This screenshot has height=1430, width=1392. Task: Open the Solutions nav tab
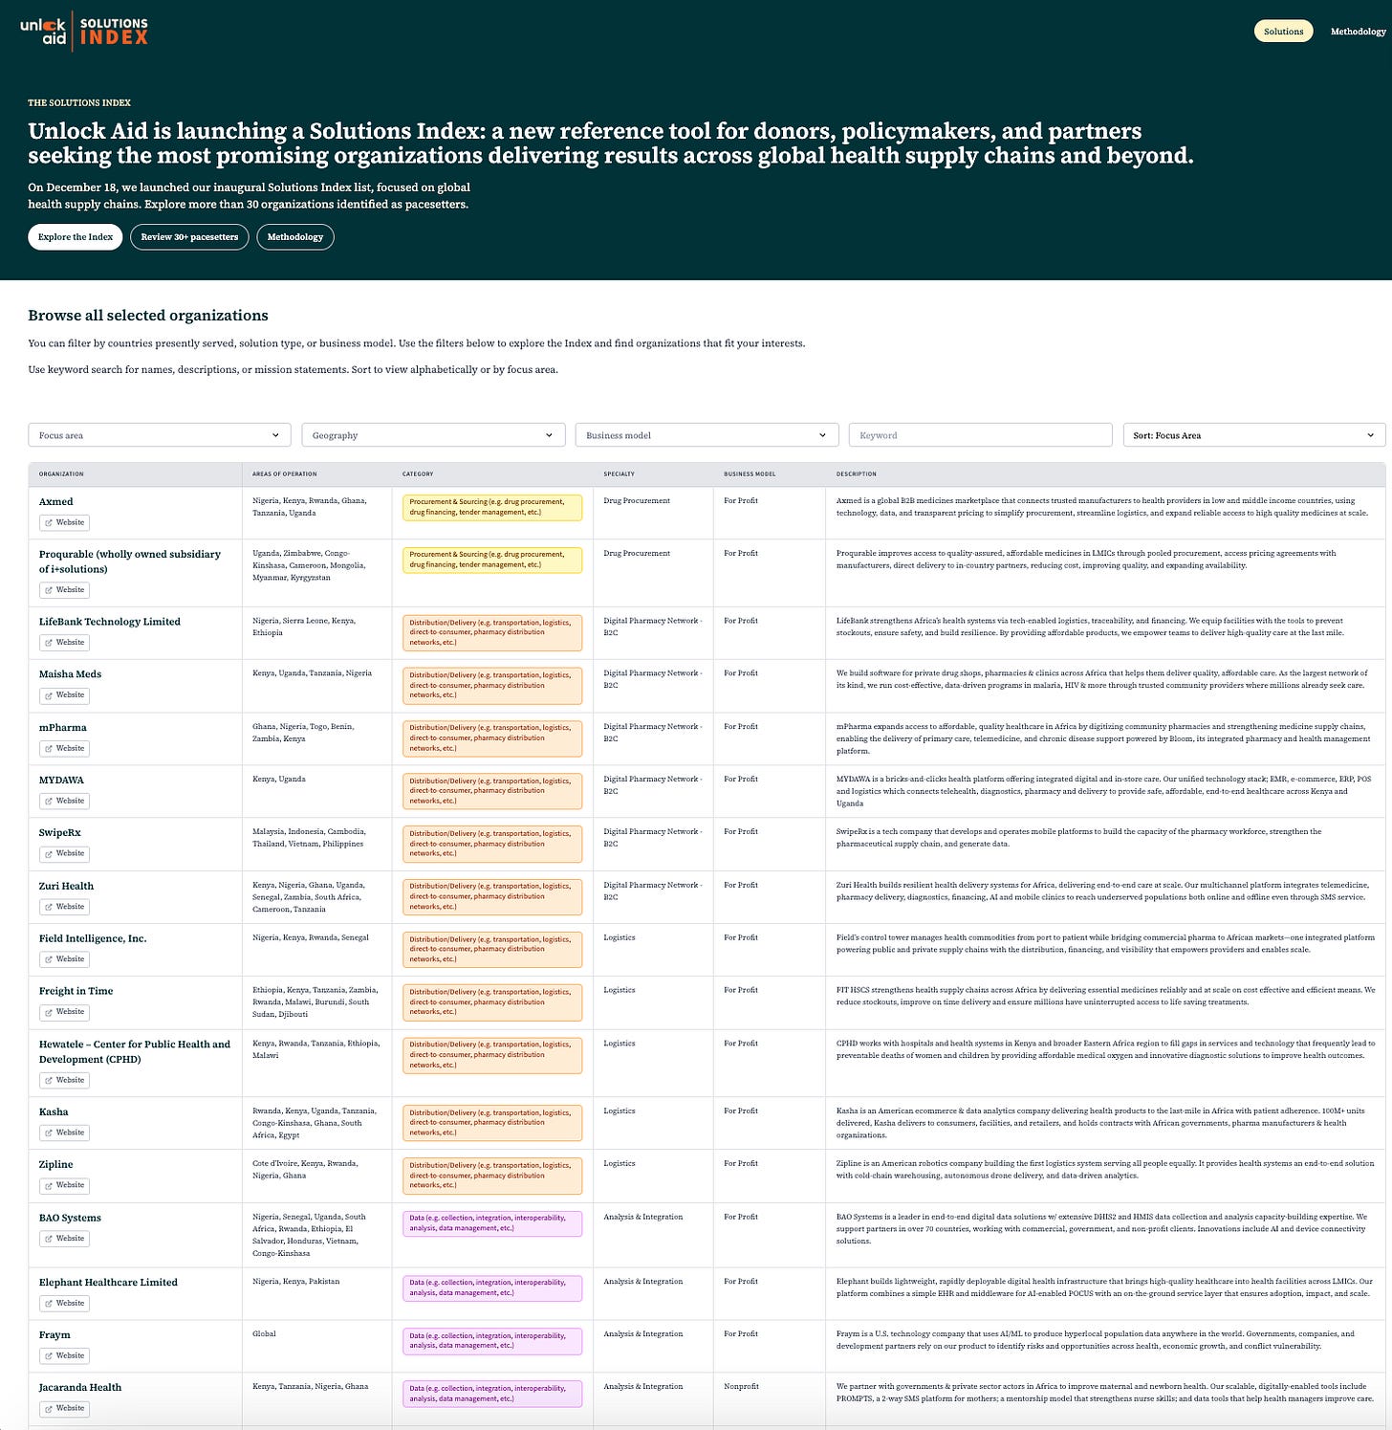(1283, 32)
